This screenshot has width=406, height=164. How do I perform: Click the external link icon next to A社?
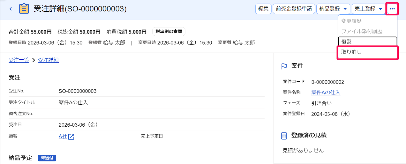point(71,137)
